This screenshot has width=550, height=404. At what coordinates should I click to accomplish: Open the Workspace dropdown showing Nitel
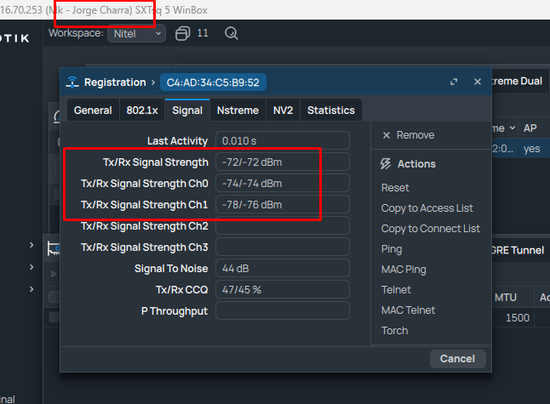(x=136, y=34)
